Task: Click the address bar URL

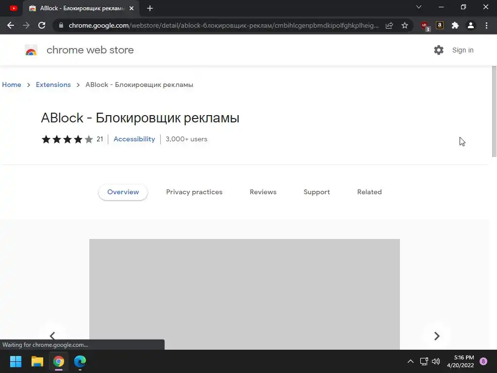Action: [x=223, y=25]
